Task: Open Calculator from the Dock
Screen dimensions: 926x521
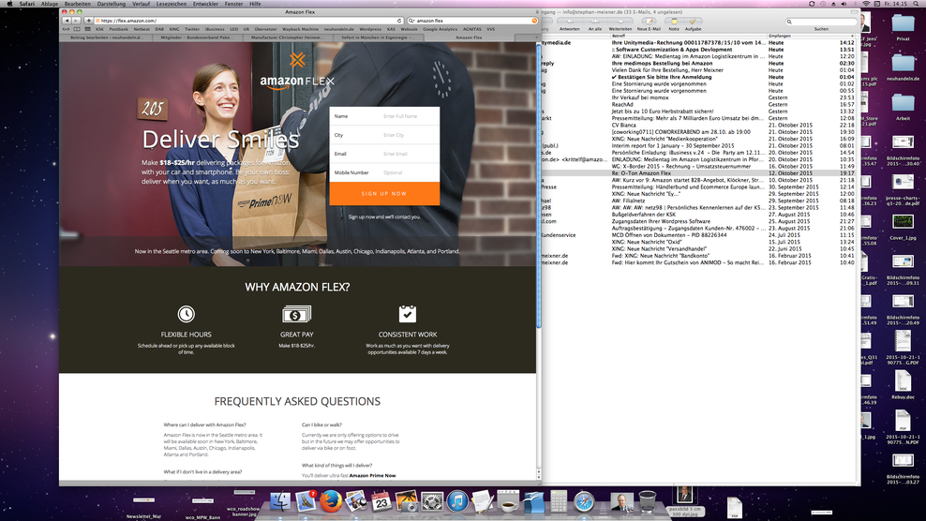Action: click(x=558, y=501)
